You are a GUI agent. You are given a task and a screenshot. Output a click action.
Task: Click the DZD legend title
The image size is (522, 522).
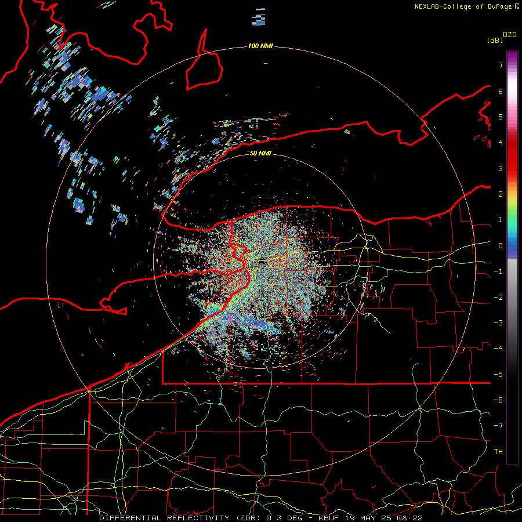[510, 35]
